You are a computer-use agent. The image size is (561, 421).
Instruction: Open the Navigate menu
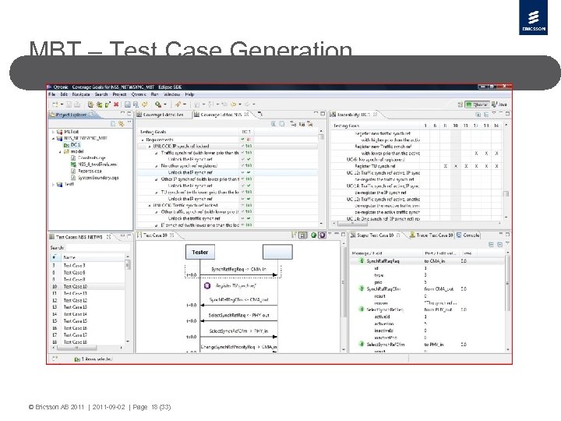81,94
